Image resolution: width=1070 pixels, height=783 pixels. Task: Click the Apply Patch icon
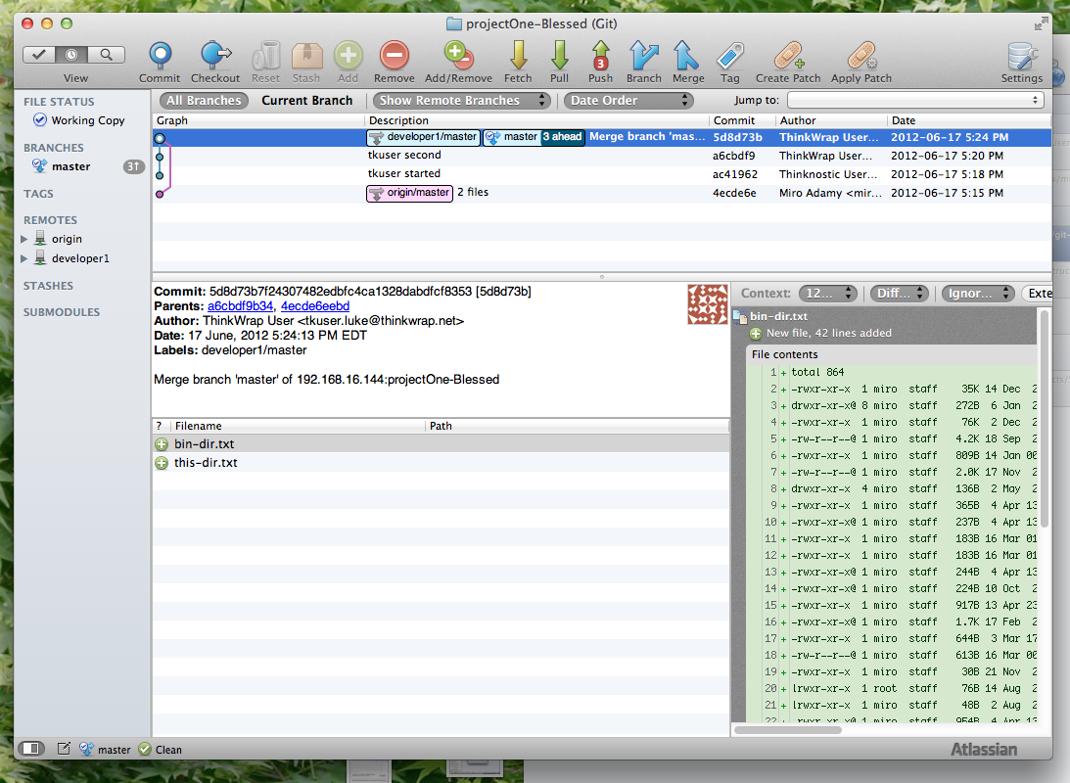[861, 55]
